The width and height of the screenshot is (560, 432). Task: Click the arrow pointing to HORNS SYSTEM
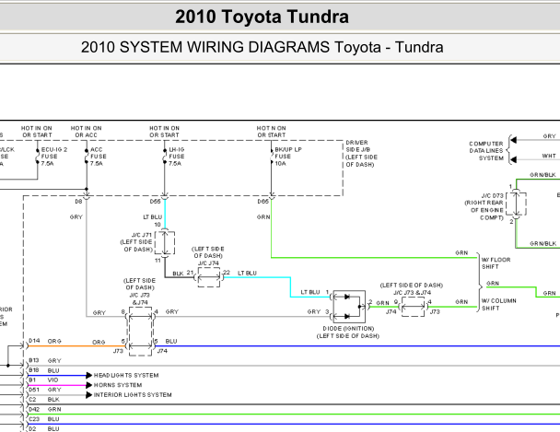pos(89,385)
